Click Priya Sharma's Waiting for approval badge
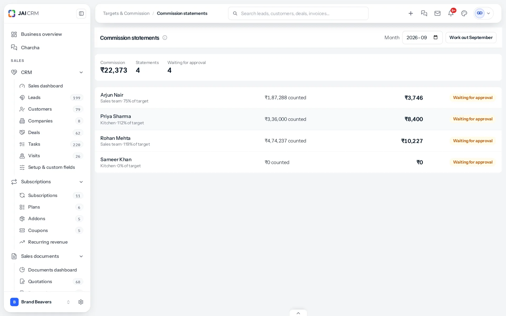506x316 pixels. pyautogui.click(x=473, y=119)
